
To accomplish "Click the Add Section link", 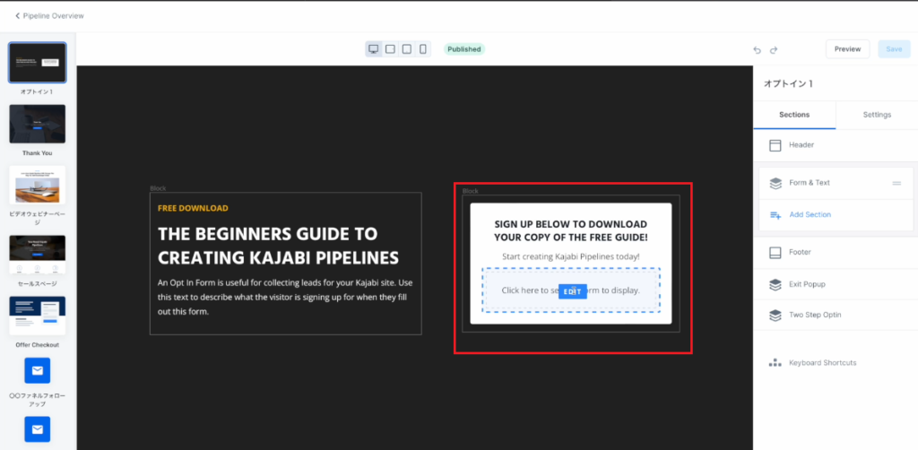I will (x=810, y=215).
